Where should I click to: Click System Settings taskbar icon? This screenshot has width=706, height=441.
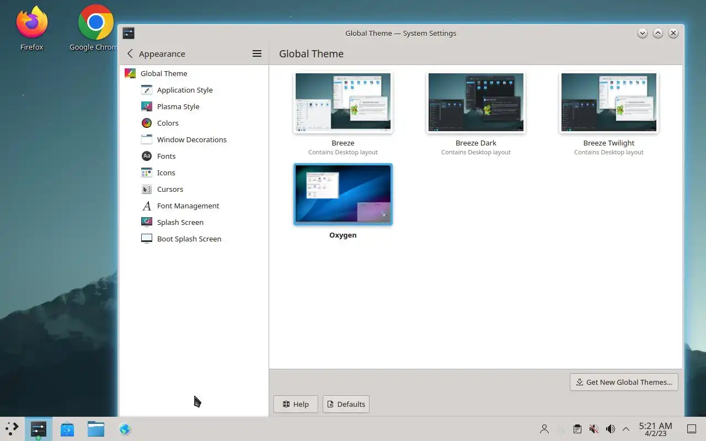point(38,429)
